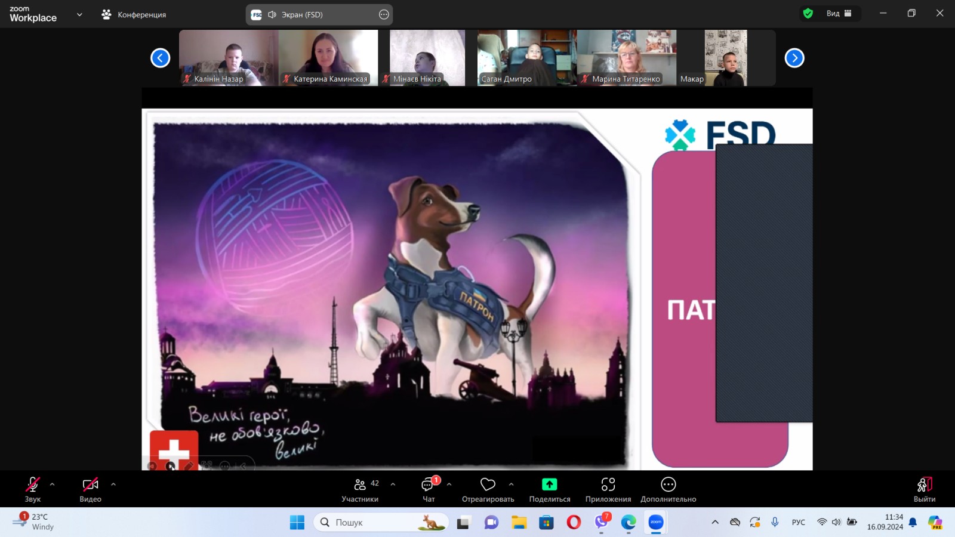
Task: Open the volume speaker tray icon
Action: pyautogui.click(x=836, y=522)
